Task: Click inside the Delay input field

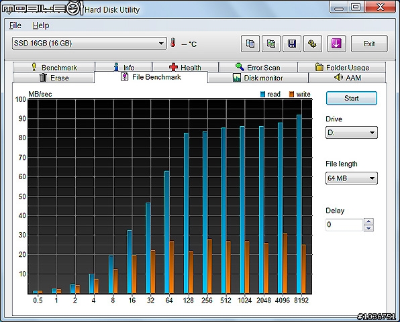Action: click(344, 225)
